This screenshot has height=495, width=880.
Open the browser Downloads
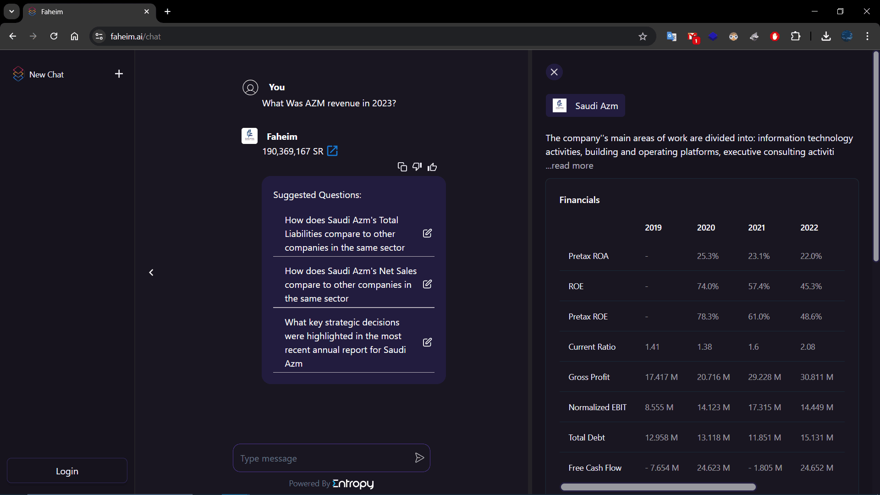click(826, 37)
